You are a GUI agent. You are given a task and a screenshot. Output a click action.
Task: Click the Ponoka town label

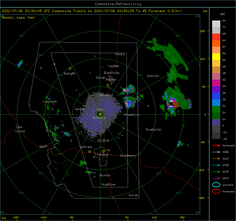(120, 54)
